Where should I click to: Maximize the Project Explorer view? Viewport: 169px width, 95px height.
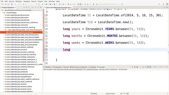pyautogui.click(x=41, y=7)
